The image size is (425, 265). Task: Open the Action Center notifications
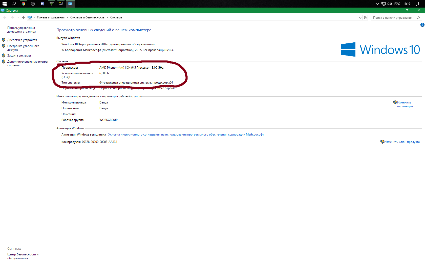tap(417, 4)
